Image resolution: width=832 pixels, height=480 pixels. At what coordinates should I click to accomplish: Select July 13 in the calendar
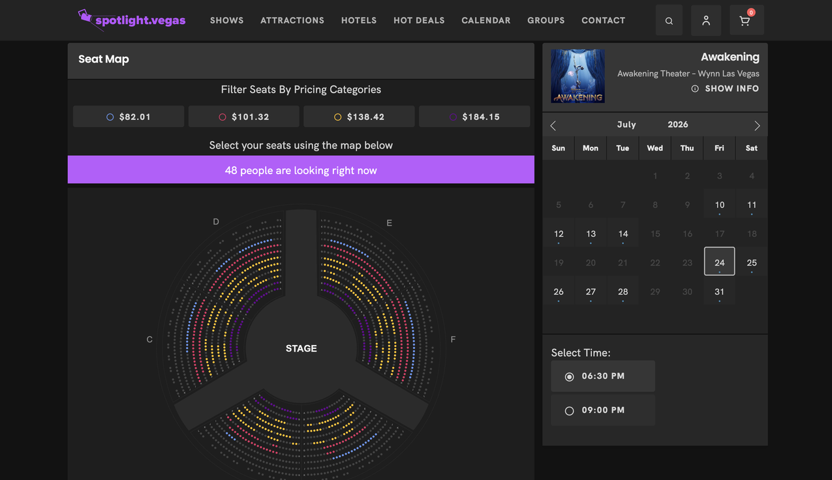click(x=591, y=233)
